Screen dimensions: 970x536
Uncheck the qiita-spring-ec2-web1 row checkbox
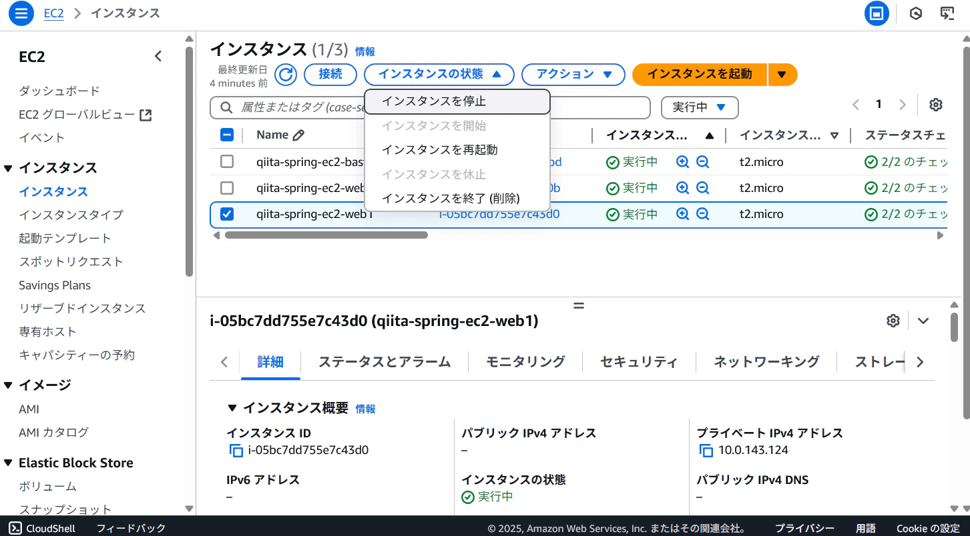pos(227,214)
